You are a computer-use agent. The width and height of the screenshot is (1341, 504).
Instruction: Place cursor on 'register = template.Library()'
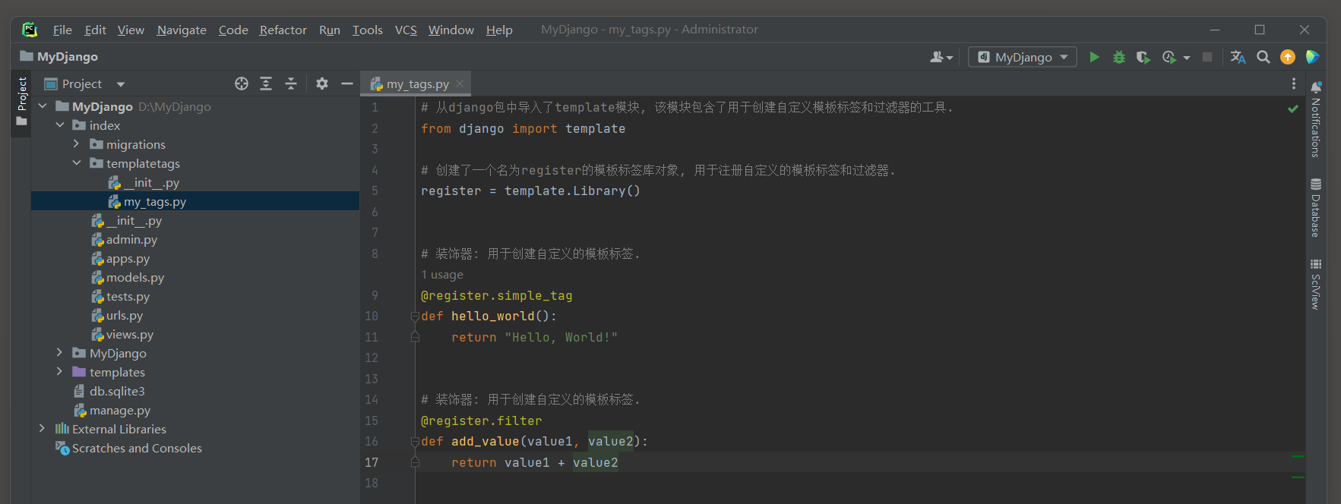click(530, 191)
